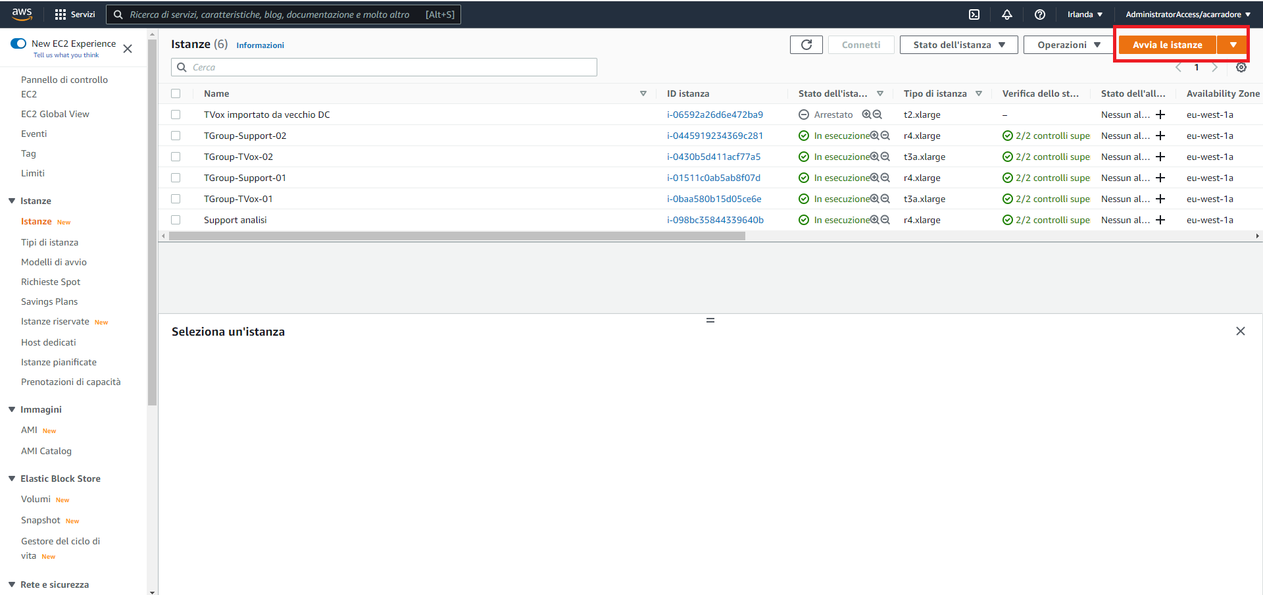1263x595 pixels.
Task: Close the New EC2 Experience banner
Action: 128,49
